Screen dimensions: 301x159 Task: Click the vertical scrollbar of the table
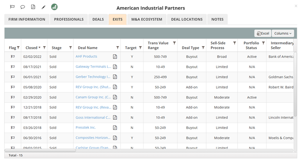pos(295,84)
